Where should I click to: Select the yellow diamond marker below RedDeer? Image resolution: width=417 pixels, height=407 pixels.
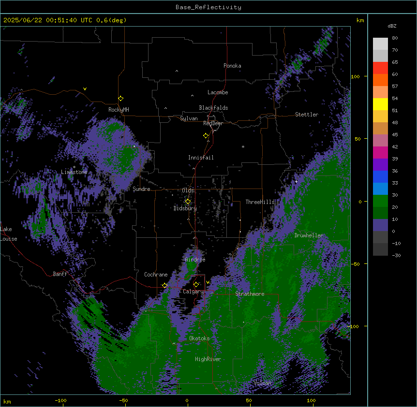tap(206, 136)
